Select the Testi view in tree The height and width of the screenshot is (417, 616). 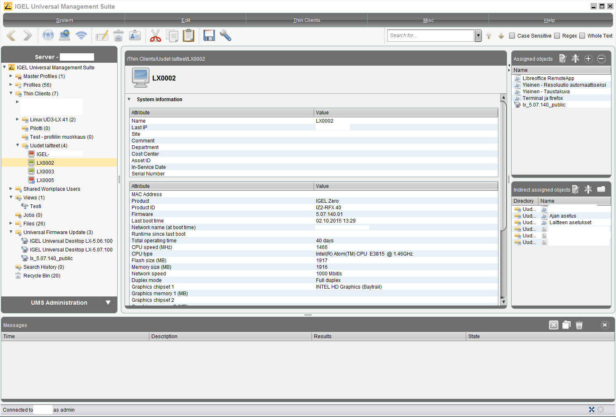(35, 206)
